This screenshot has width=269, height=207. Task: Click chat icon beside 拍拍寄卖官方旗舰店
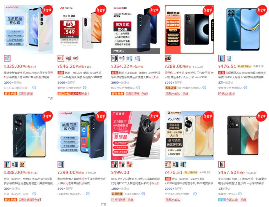204,88
